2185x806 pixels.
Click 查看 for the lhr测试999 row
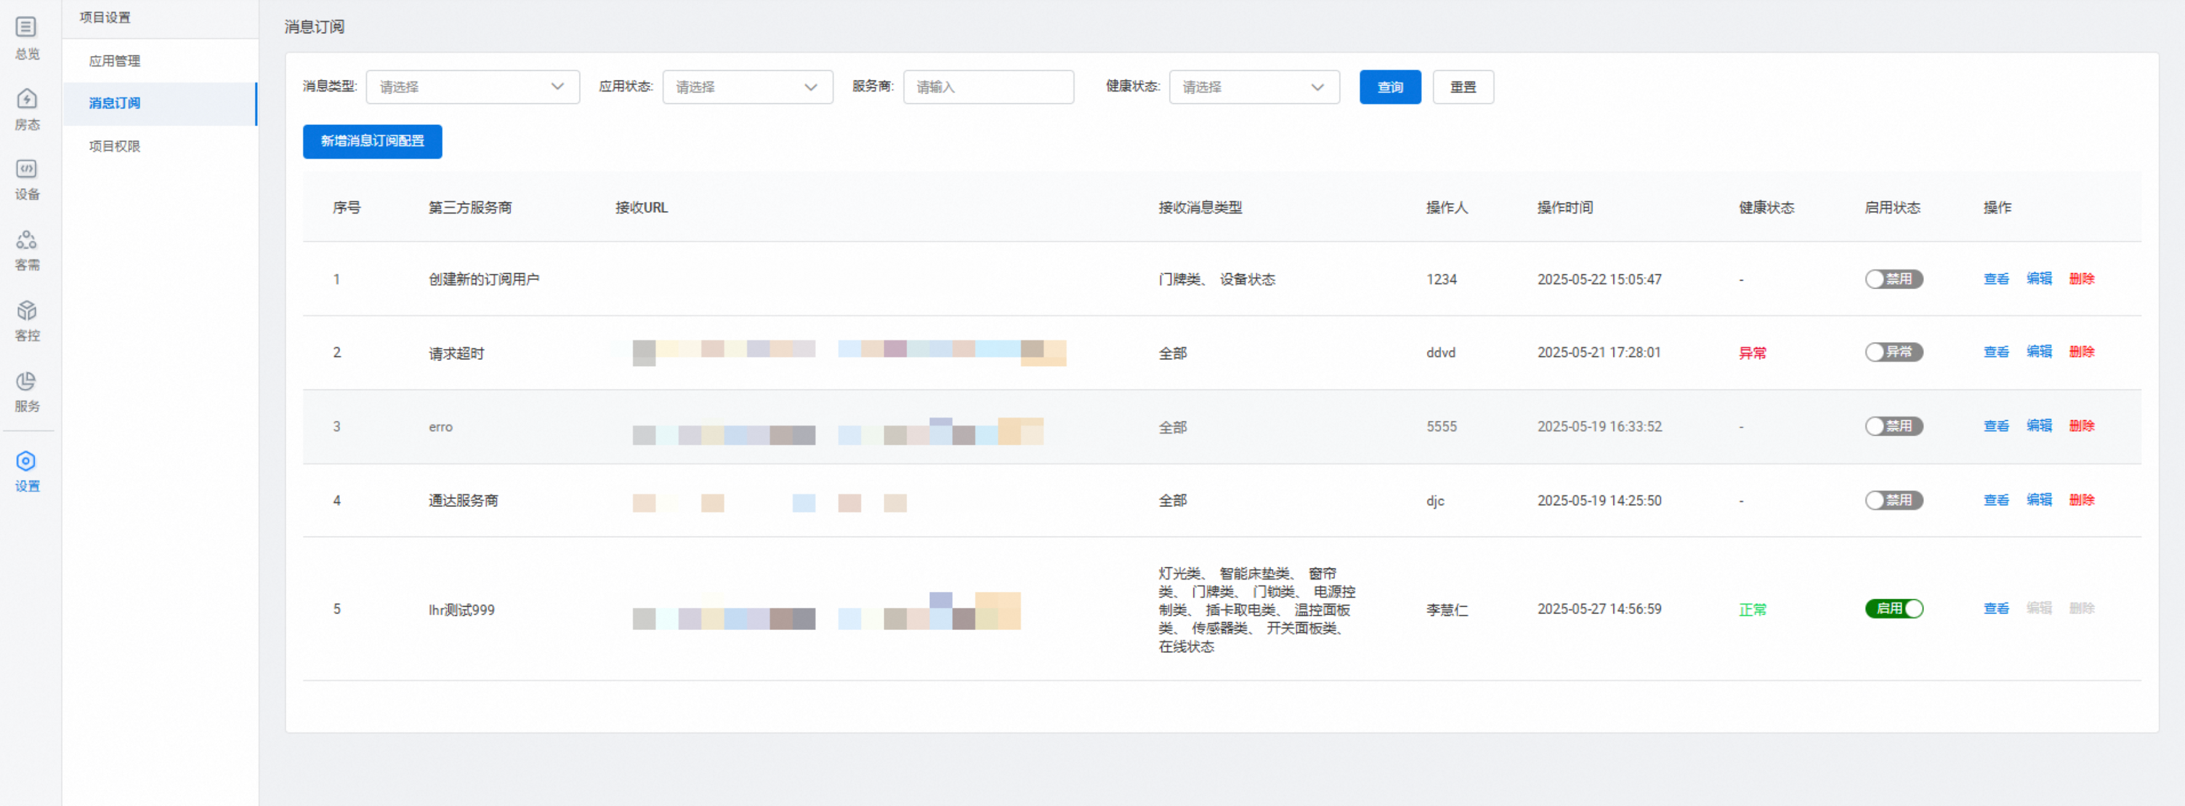[1996, 608]
